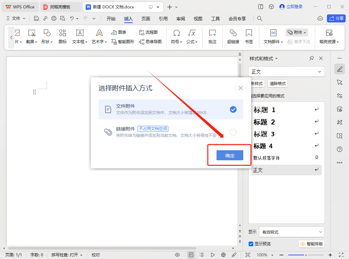Viewport: 349px width, 259px height.
Task: Open the Display (有效样式) dropdown
Action: tap(292, 232)
